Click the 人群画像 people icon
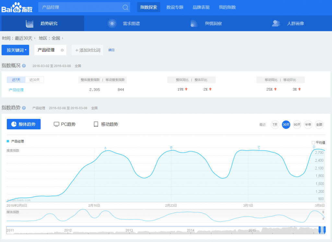Viewport: 332px width, 242px height. 276,23
